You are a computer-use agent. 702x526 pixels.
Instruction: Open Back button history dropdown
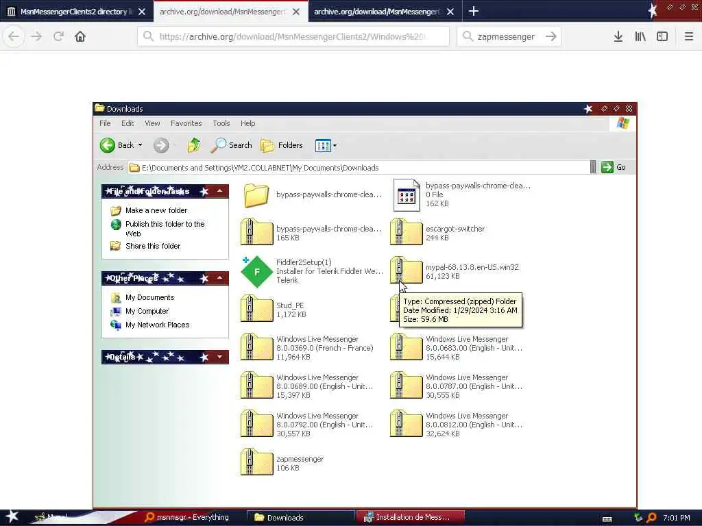point(140,145)
